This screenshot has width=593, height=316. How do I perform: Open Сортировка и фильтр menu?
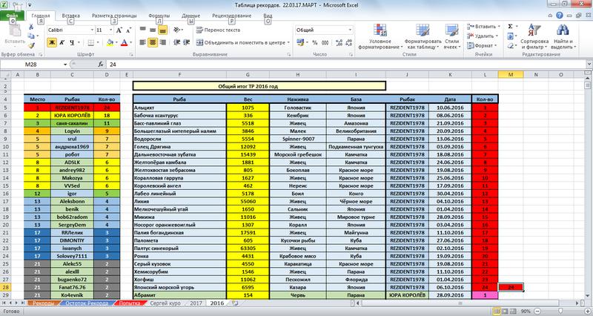[534, 36]
